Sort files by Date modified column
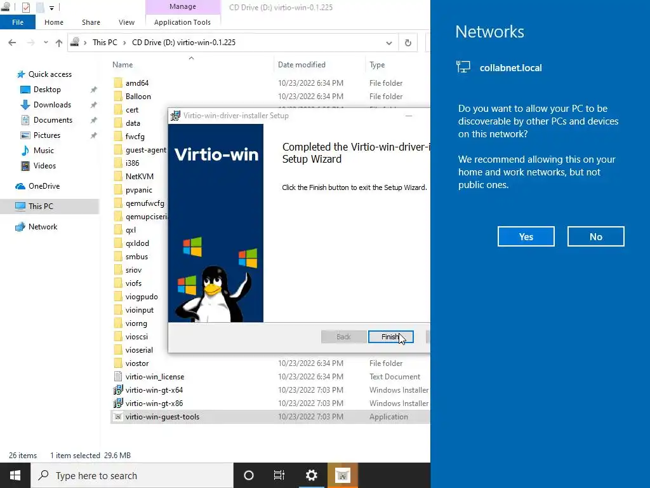 coord(302,65)
